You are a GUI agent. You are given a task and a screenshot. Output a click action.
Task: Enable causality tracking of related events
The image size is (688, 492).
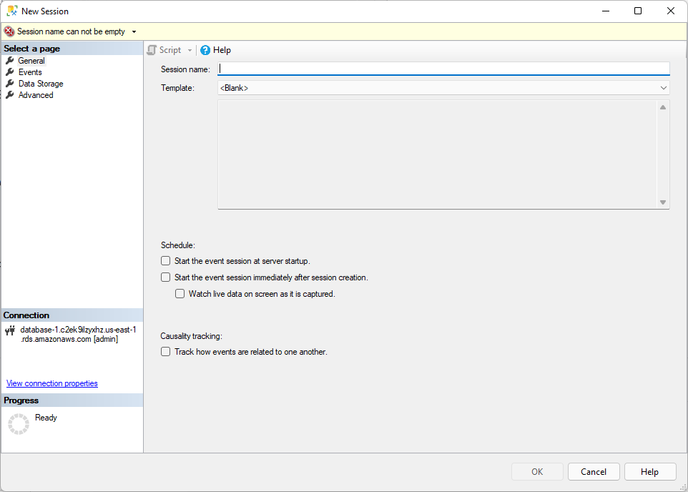pyautogui.click(x=165, y=352)
